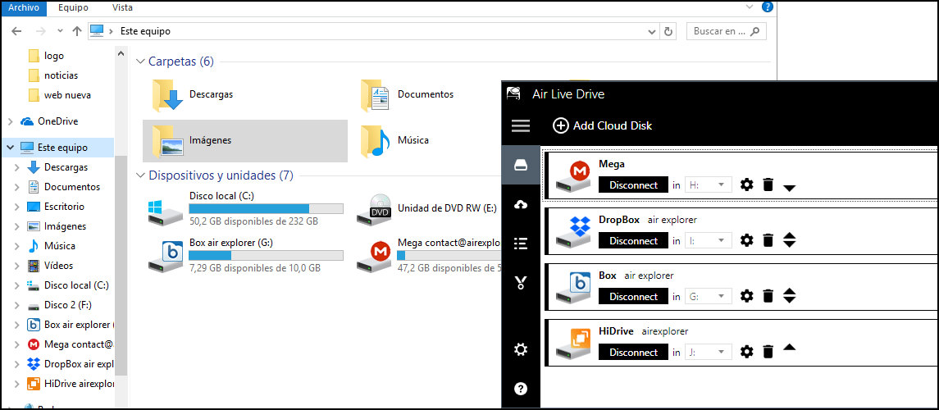Move Mega disk down with arrow

coord(789,188)
